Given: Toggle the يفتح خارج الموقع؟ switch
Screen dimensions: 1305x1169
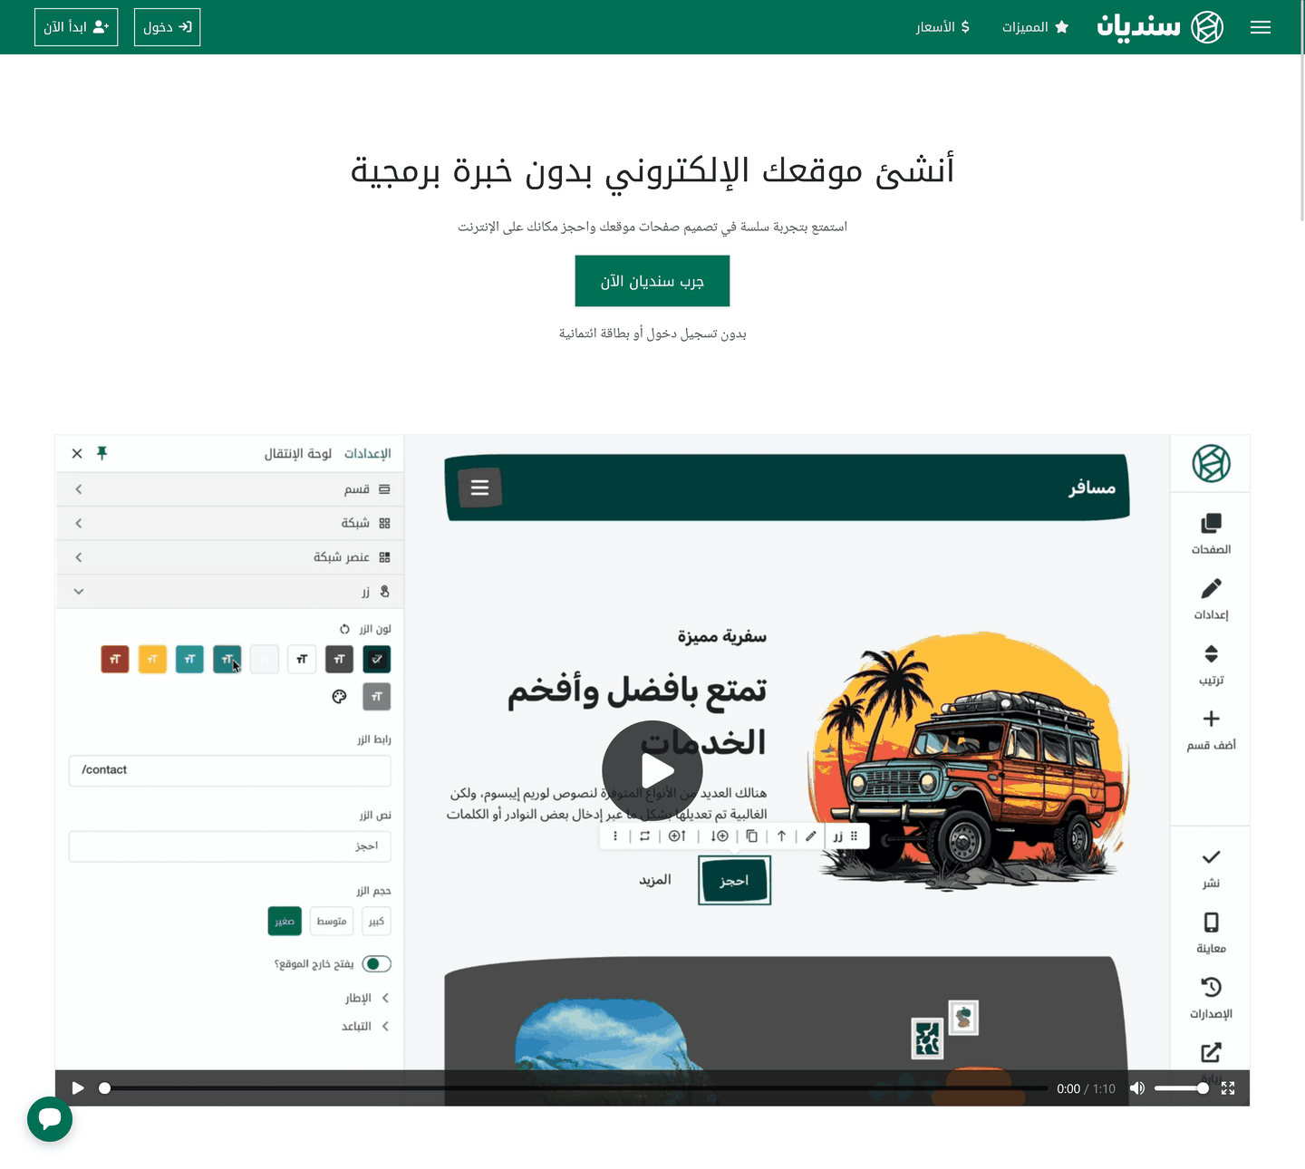Looking at the screenshot, I should pyautogui.click(x=377, y=963).
